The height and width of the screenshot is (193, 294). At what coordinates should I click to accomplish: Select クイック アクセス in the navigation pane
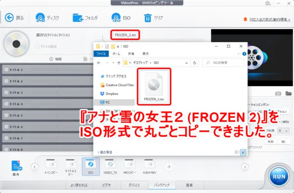[x=114, y=76]
